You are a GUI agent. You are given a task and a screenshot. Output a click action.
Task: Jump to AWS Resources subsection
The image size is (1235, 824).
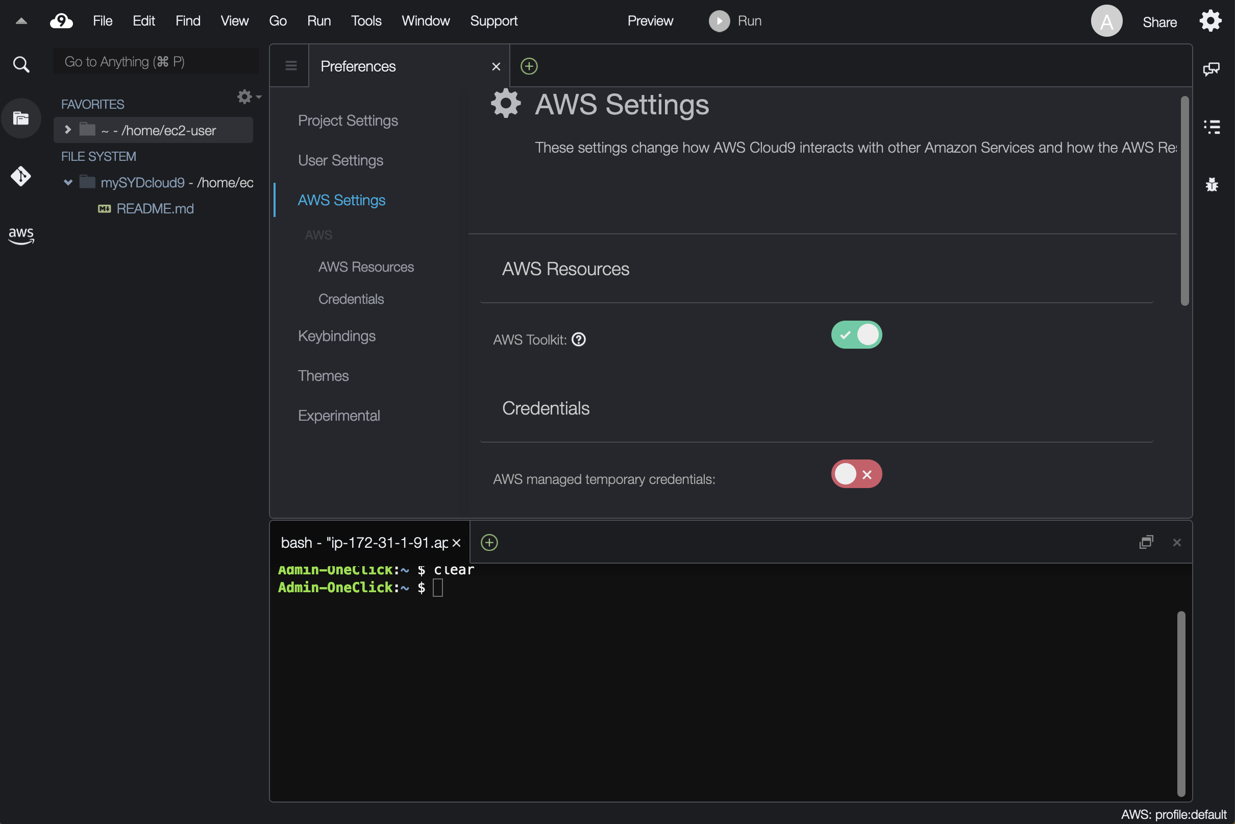point(366,267)
